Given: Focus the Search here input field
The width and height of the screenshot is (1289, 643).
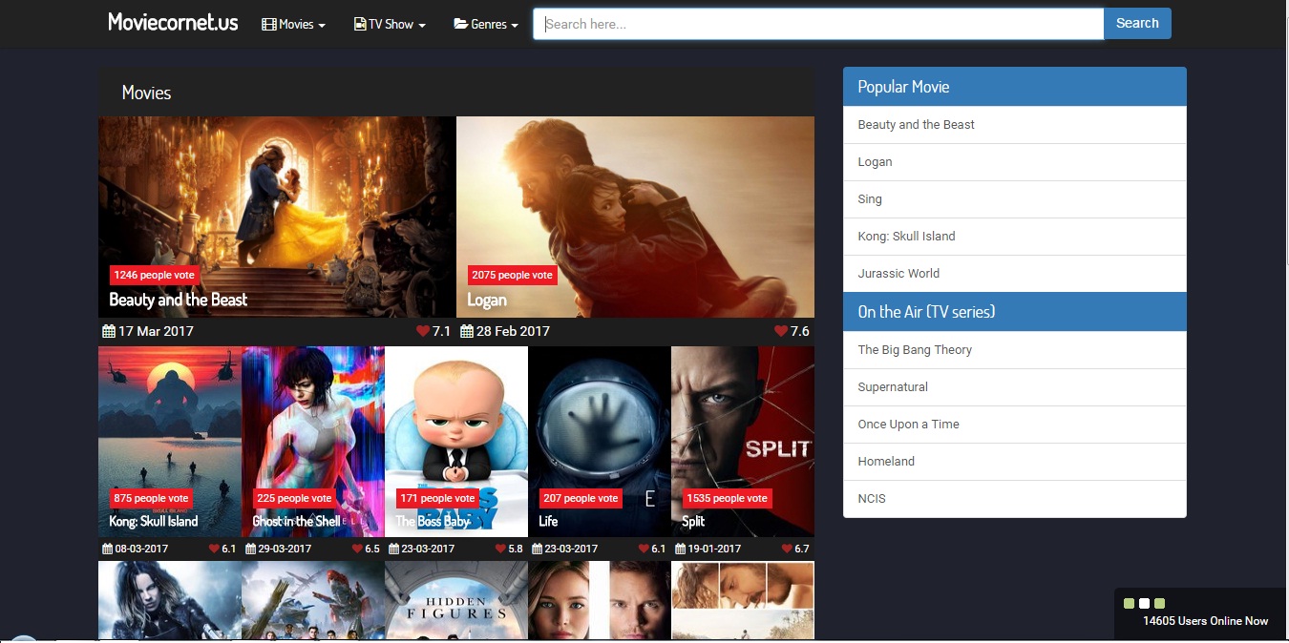Looking at the screenshot, I should (818, 24).
